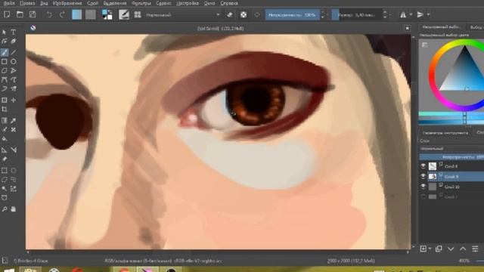Open the Слой menu
The image size is (484, 272).
(x=92, y=3)
